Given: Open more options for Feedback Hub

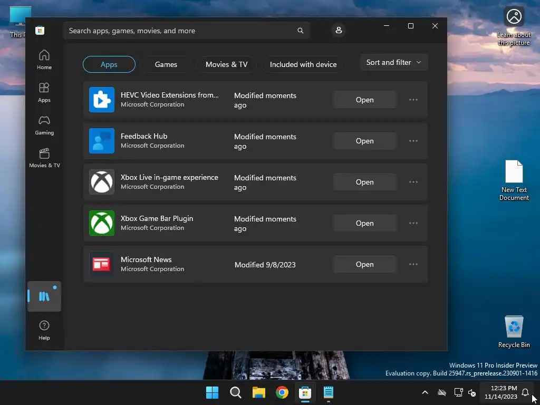Looking at the screenshot, I should pos(413,141).
